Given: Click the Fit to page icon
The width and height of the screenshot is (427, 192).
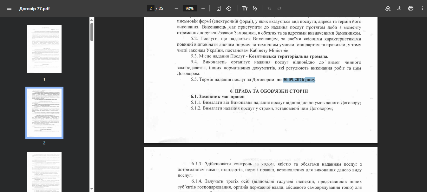Looking at the screenshot, I should [x=219, y=8].
